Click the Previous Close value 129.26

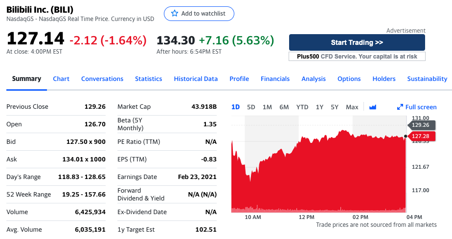pyautogui.click(x=95, y=106)
